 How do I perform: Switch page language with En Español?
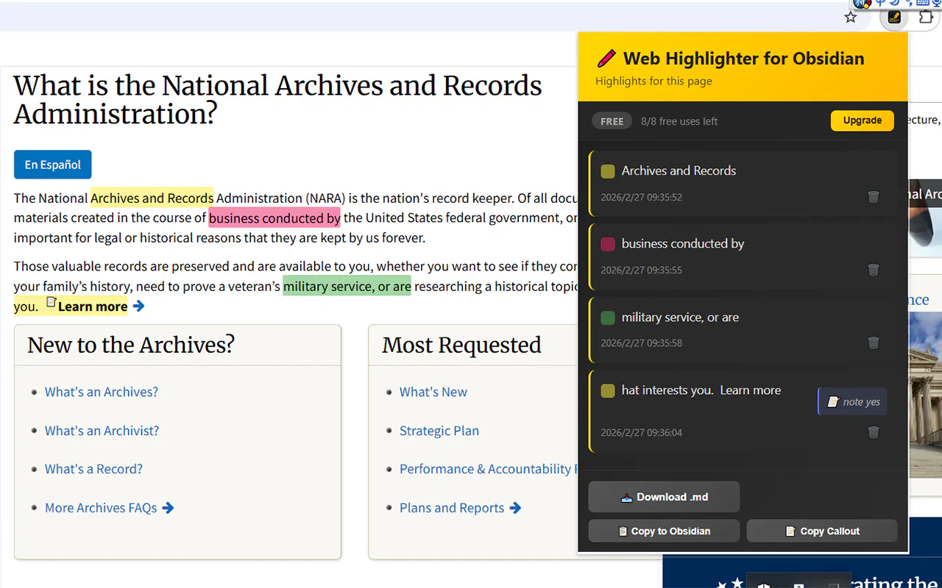click(53, 165)
